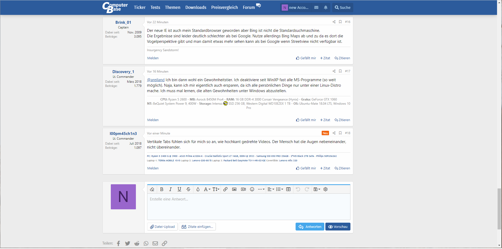
Task: Share post #17 via share icon
Action: tap(334, 71)
